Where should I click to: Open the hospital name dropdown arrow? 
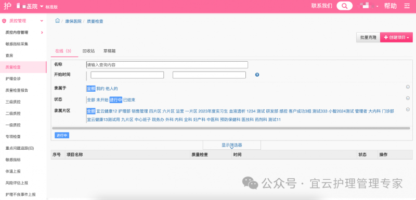pos(42,6)
